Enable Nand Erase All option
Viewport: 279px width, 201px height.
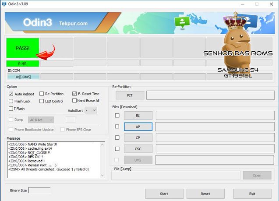pyautogui.click(x=74, y=101)
